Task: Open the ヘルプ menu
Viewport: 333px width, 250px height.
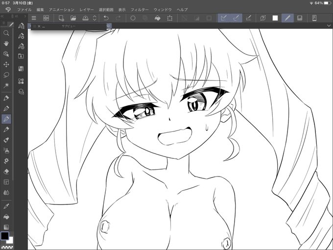Action: click(x=182, y=10)
